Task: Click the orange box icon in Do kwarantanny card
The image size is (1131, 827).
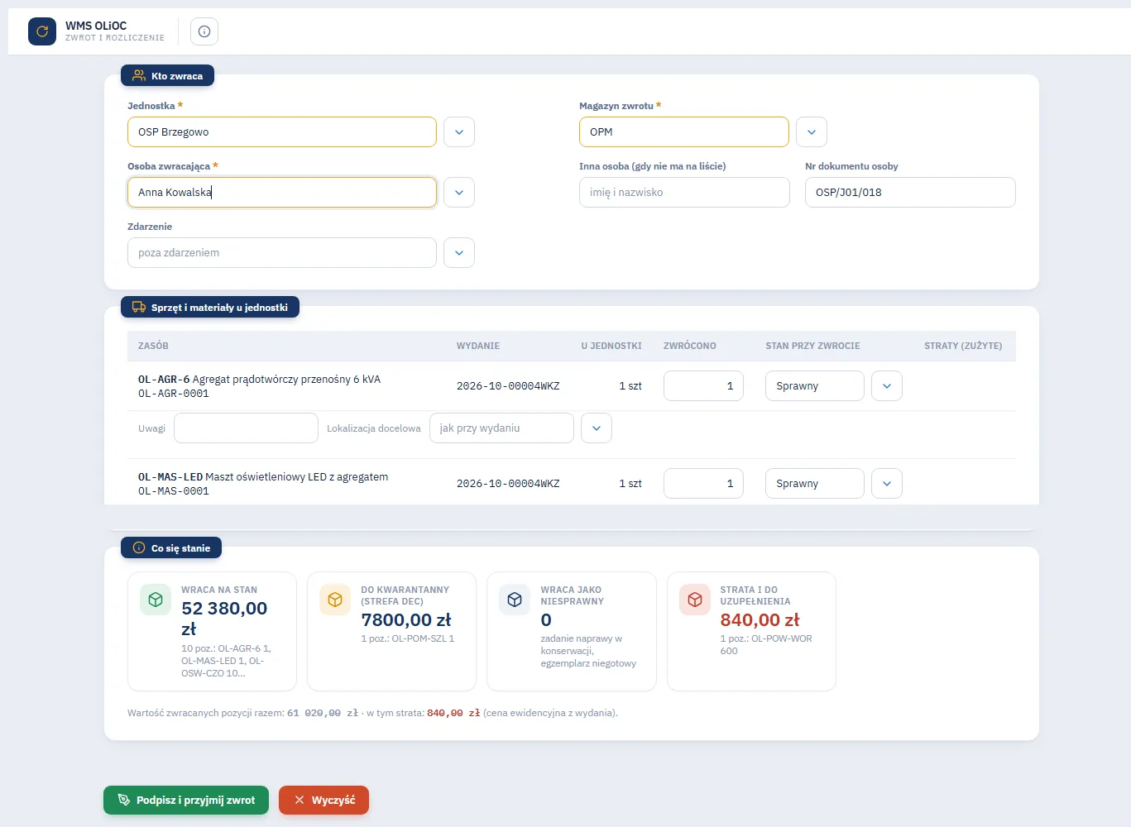Action: 335,600
